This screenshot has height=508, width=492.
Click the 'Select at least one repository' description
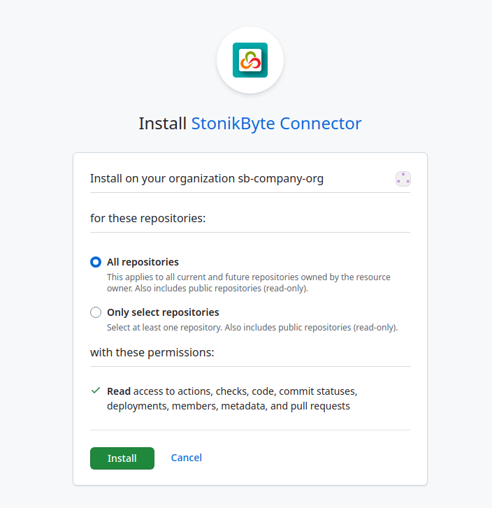pos(252,327)
